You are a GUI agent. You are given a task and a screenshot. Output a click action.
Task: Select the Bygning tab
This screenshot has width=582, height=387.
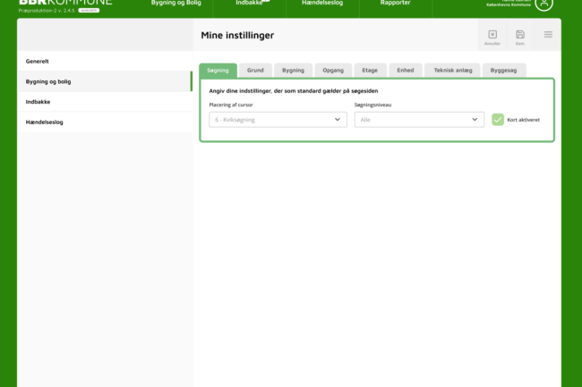[293, 70]
